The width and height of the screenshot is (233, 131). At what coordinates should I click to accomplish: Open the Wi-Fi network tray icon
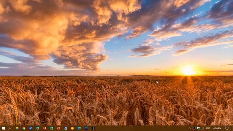[x=203, y=128]
